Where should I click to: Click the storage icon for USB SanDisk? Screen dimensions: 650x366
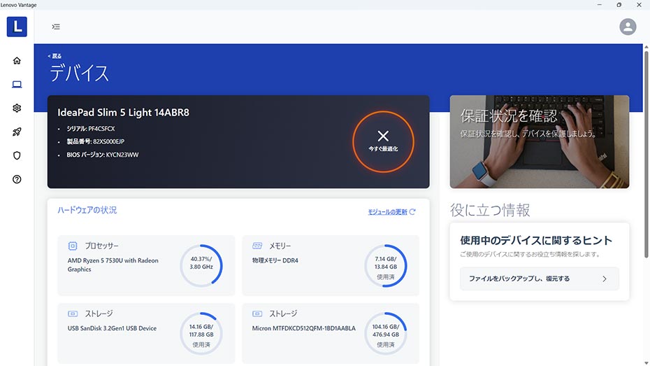(73, 314)
